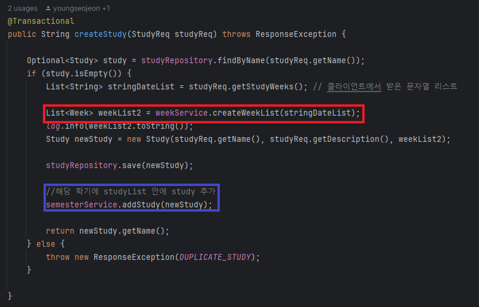Image resolution: width=479 pixels, height=307 pixels.
Task: Click log.info on the logging line
Action: [65, 126]
